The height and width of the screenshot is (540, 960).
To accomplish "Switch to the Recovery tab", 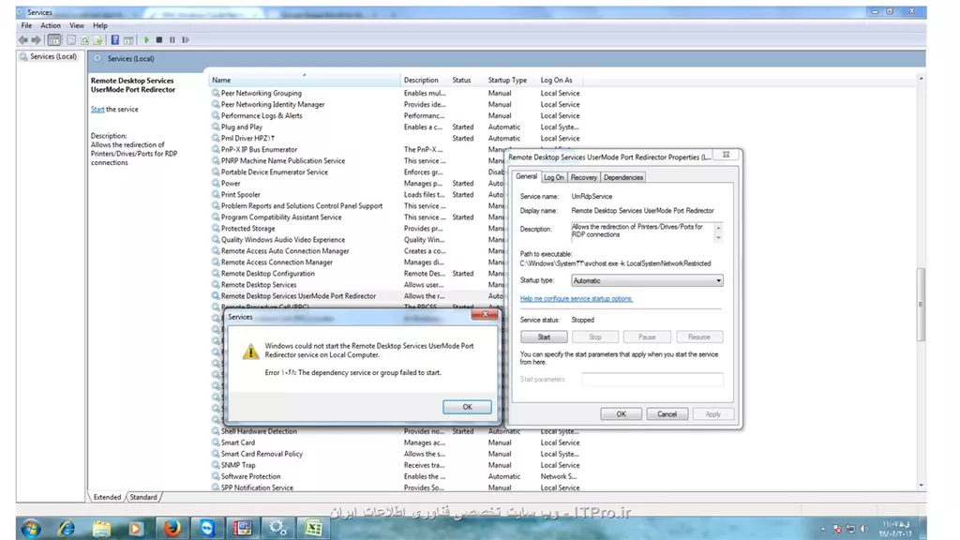I will 583,177.
